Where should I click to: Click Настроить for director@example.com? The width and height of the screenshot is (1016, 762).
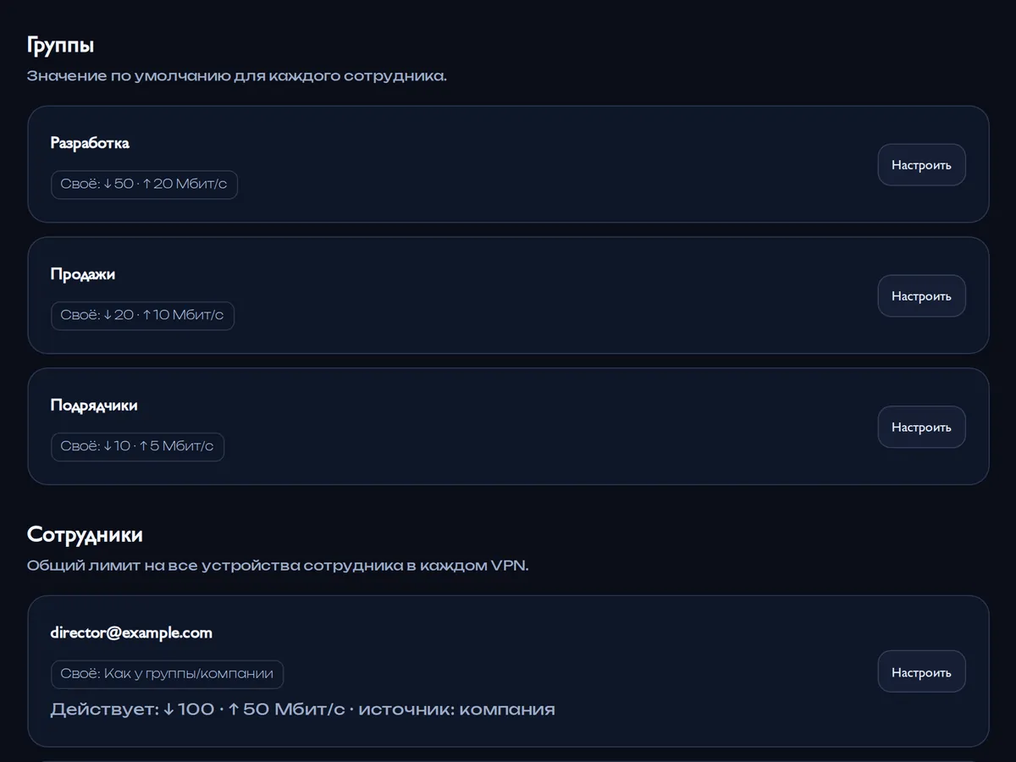pyautogui.click(x=921, y=672)
